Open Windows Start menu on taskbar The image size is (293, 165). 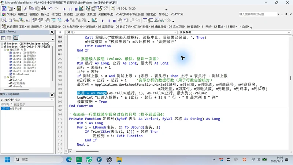point(7,159)
